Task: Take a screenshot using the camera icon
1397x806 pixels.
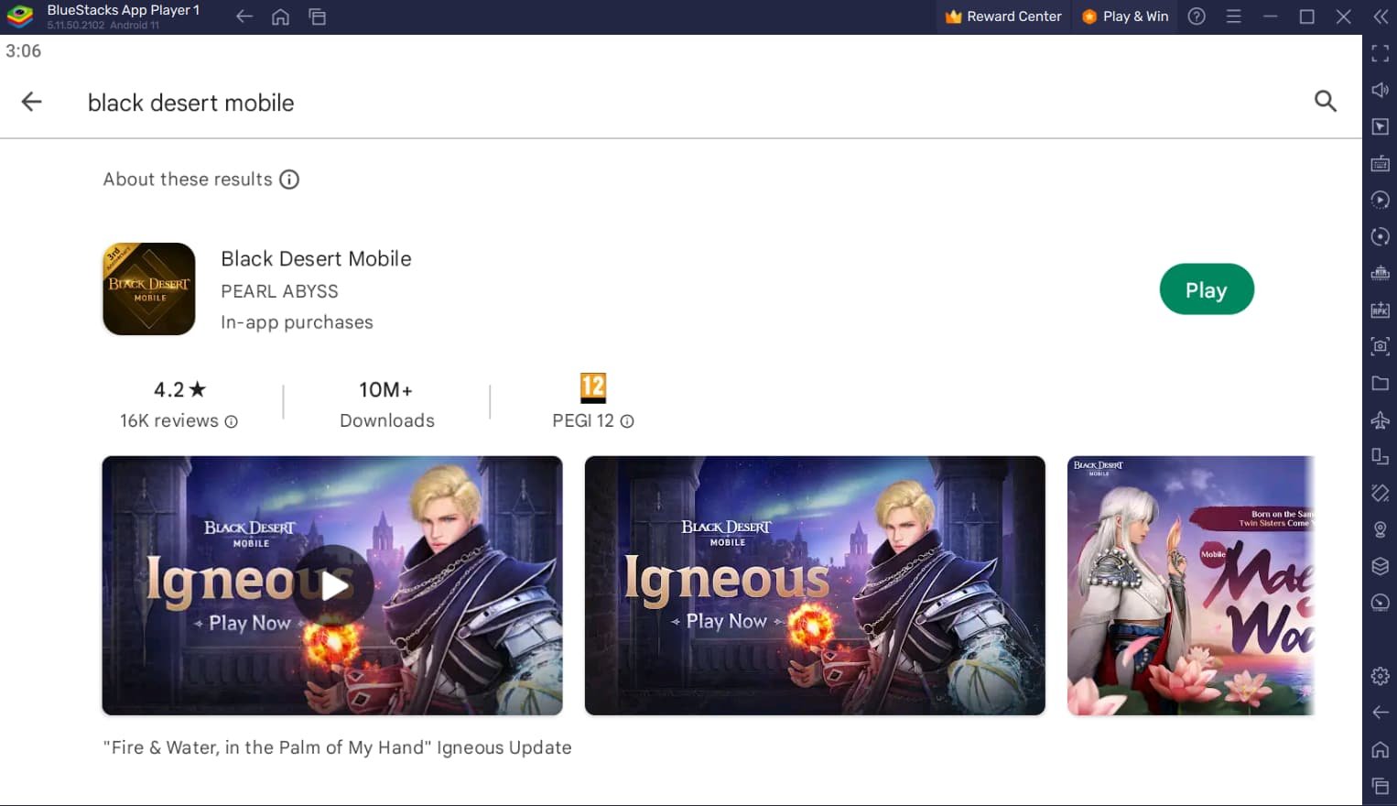Action: point(1380,346)
